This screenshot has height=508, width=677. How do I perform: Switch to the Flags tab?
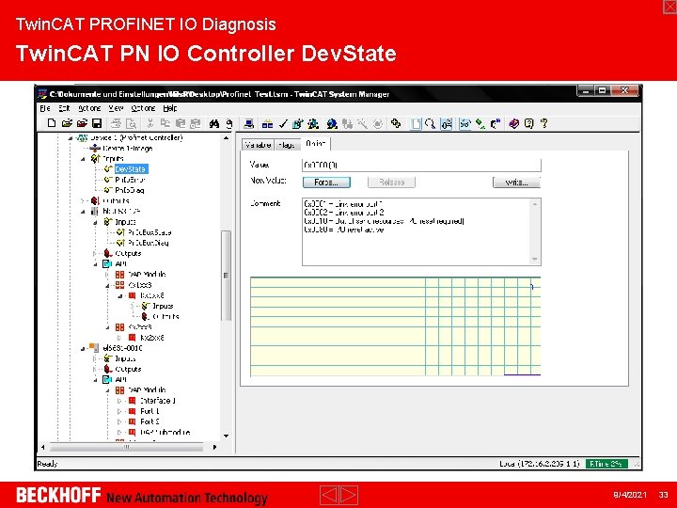click(x=287, y=145)
